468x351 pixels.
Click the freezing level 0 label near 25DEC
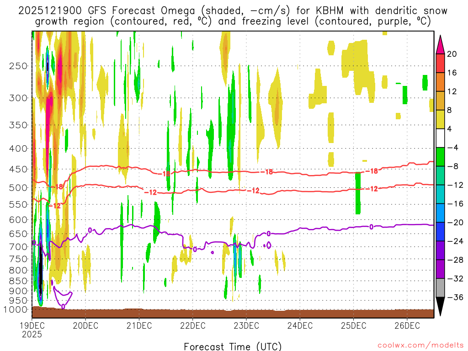371,227
